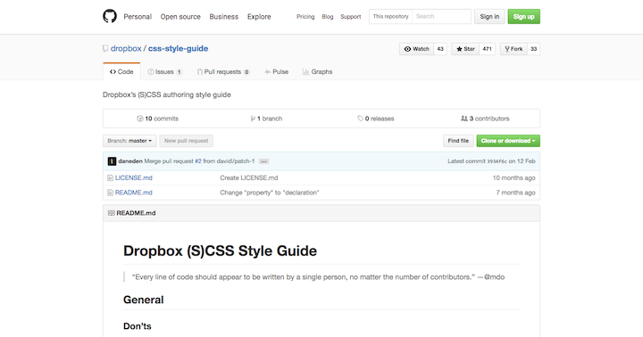This screenshot has width=643, height=337.
Task: Click the "7 months ago" timestamp
Action: coord(515,193)
